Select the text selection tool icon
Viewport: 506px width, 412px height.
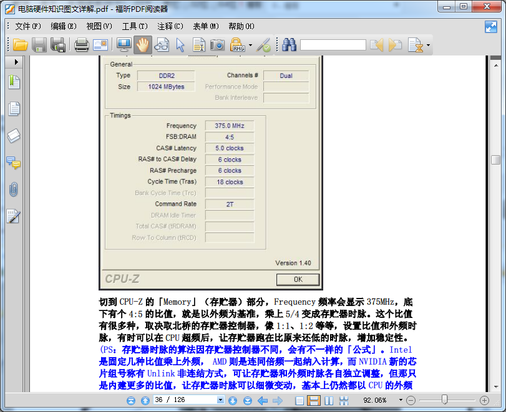[x=199, y=45]
